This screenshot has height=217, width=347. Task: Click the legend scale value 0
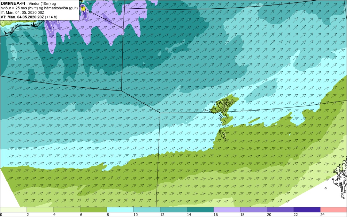pos(1,215)
